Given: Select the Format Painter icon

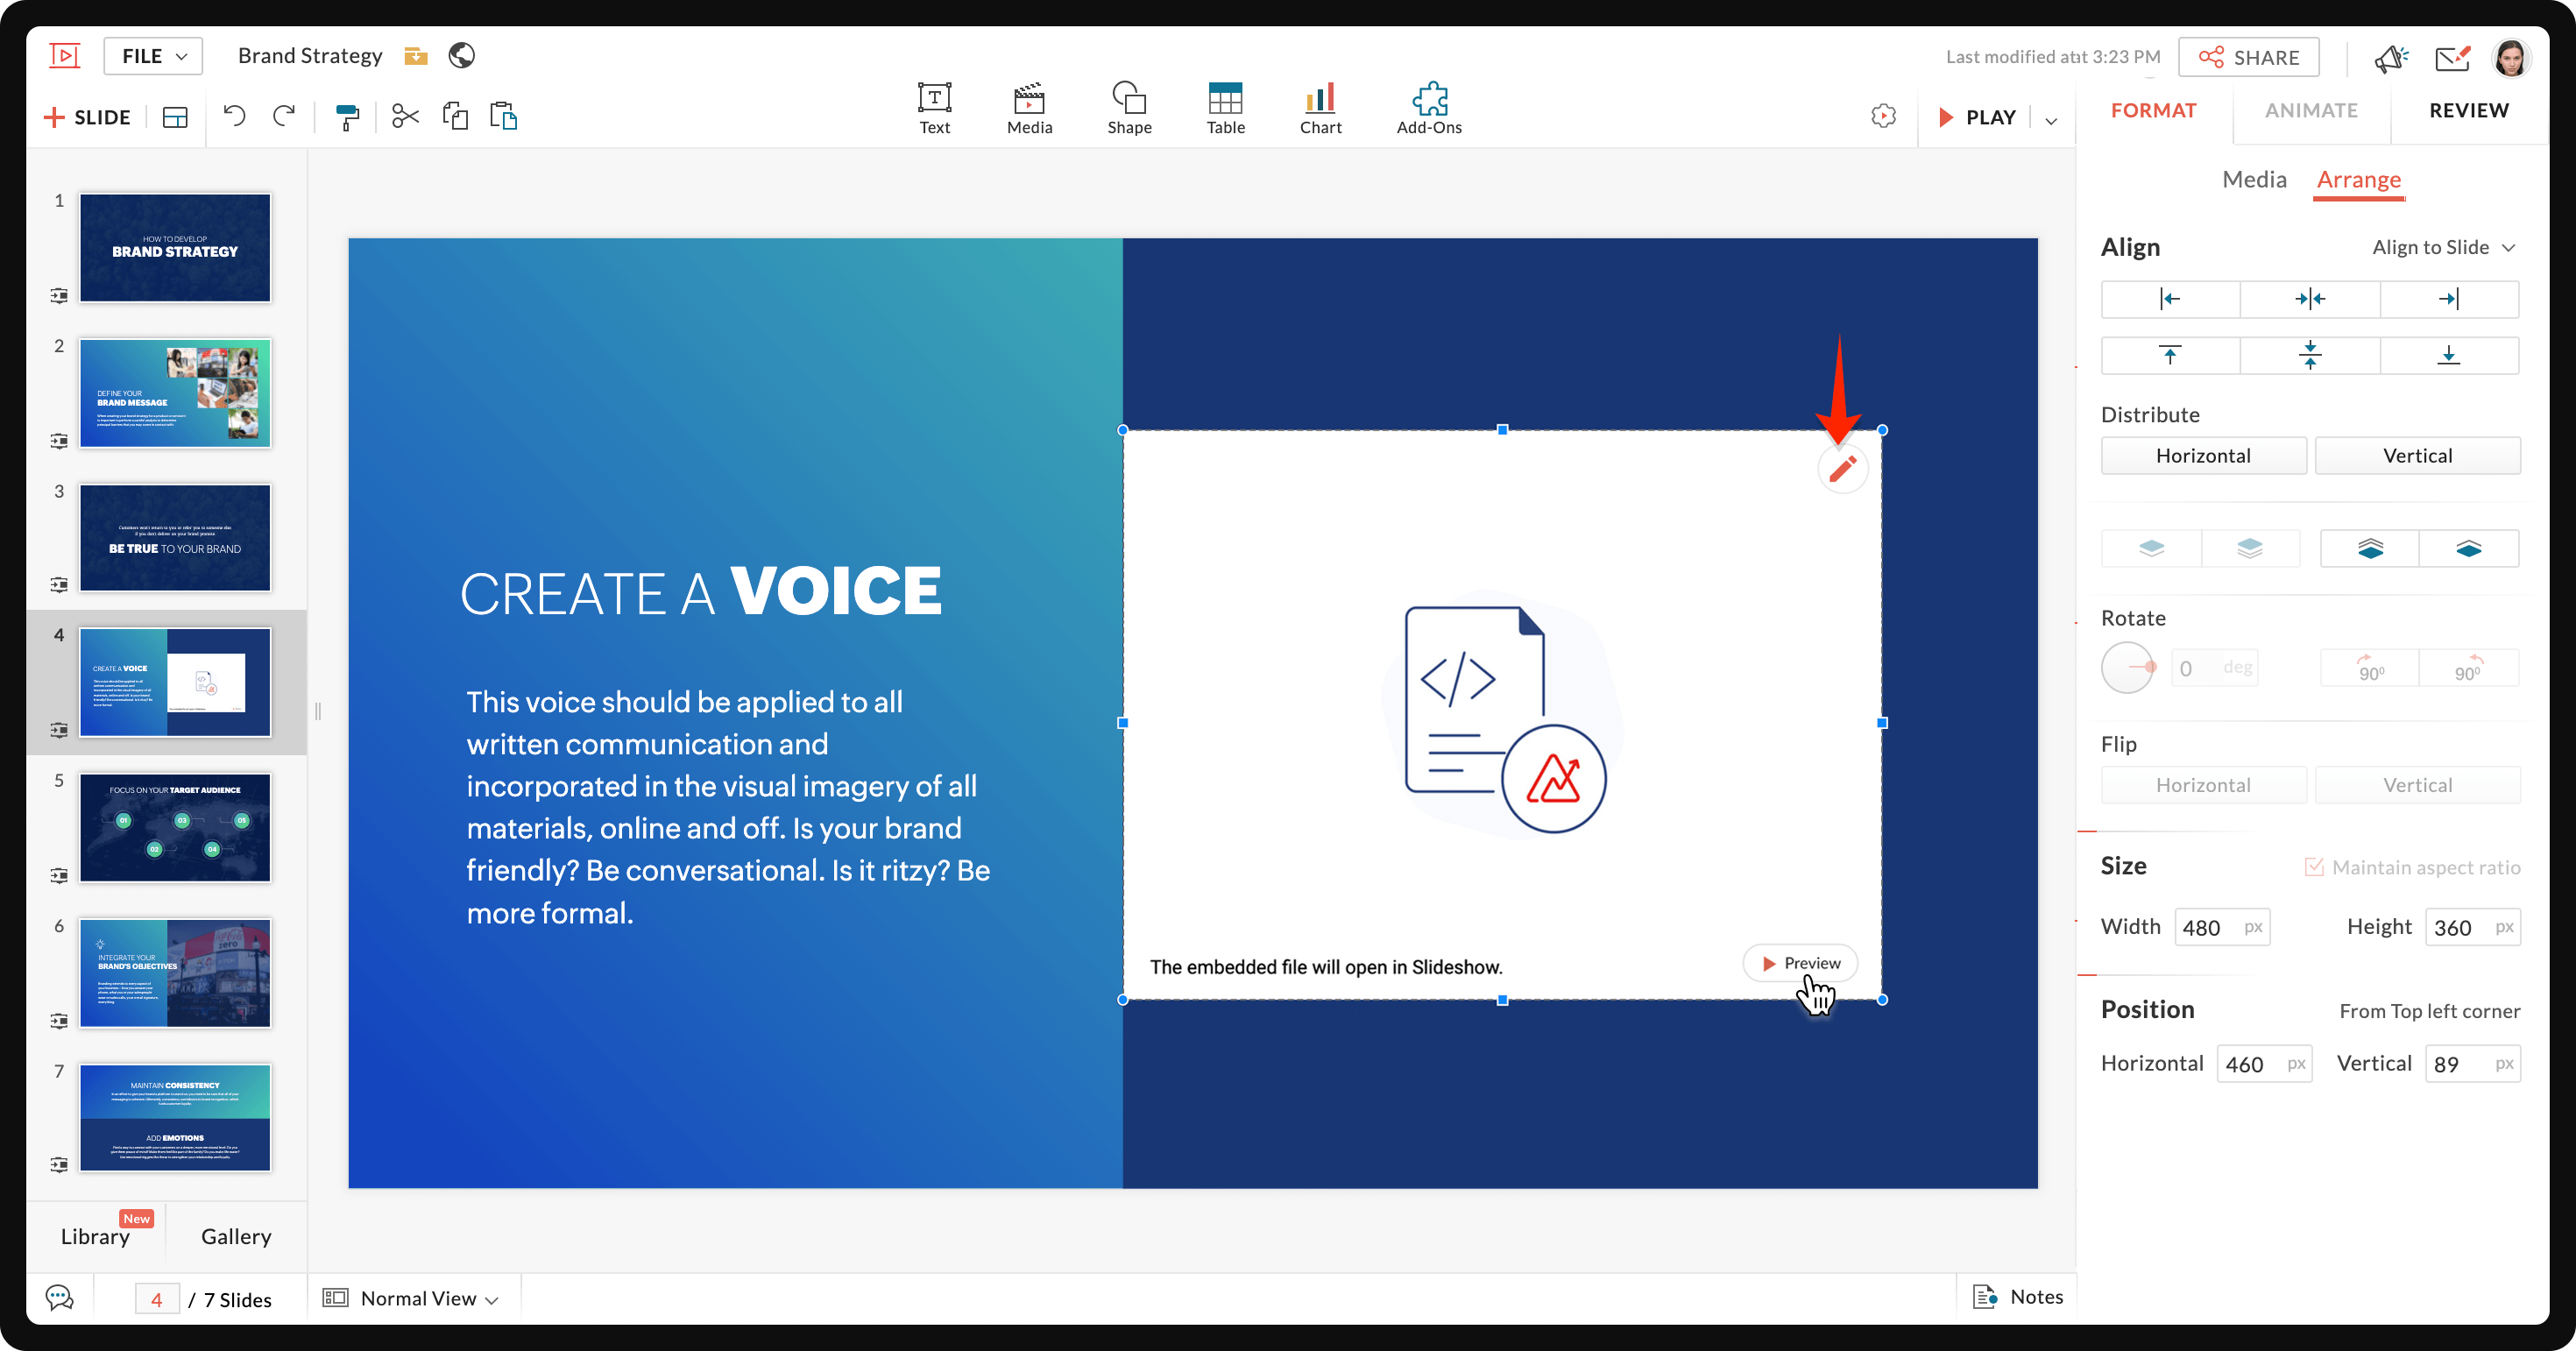Looking at the screenshot, I should coord(347,117).
